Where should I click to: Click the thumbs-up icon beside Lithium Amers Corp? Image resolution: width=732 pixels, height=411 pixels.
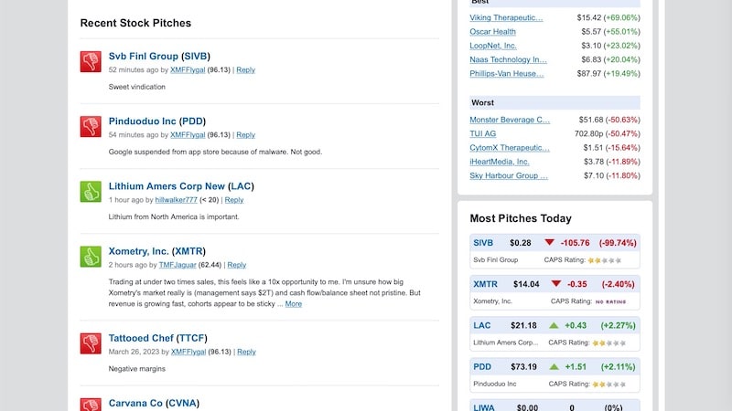point(91,192)
